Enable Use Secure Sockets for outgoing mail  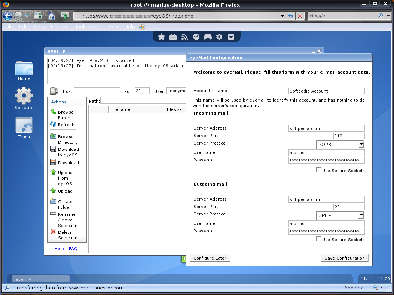pos(318,239)
